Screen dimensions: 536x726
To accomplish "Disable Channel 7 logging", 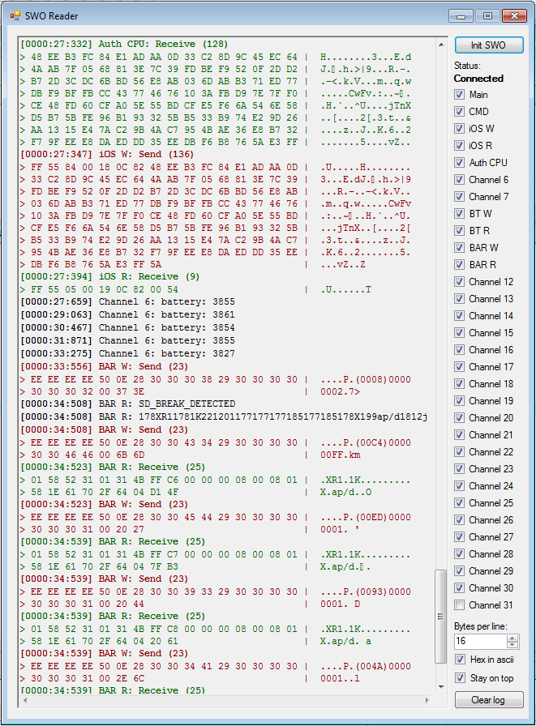I will 459,197.
